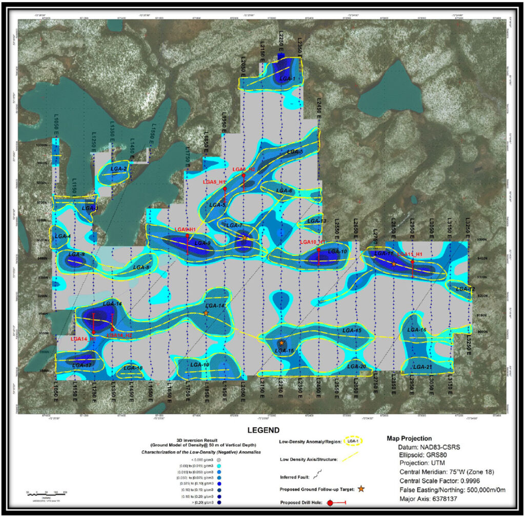Select the LGA11_H1 proposed drill hole marker
Image resolution: width=525 pixels, height=517 pixels.
pos(412,262)
